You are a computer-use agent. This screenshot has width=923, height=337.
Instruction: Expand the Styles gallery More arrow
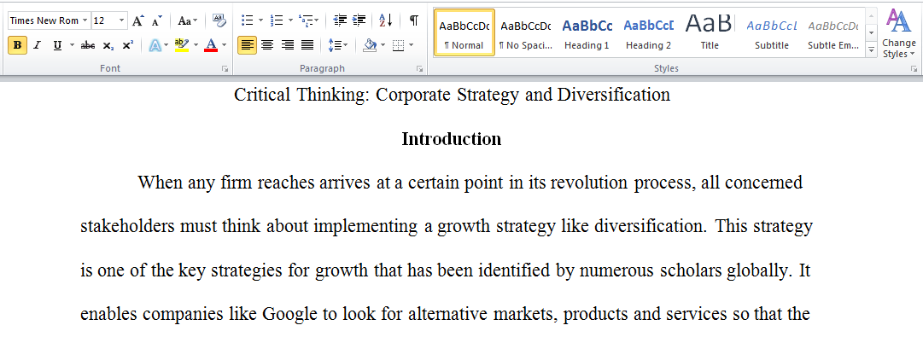[871, 50]
